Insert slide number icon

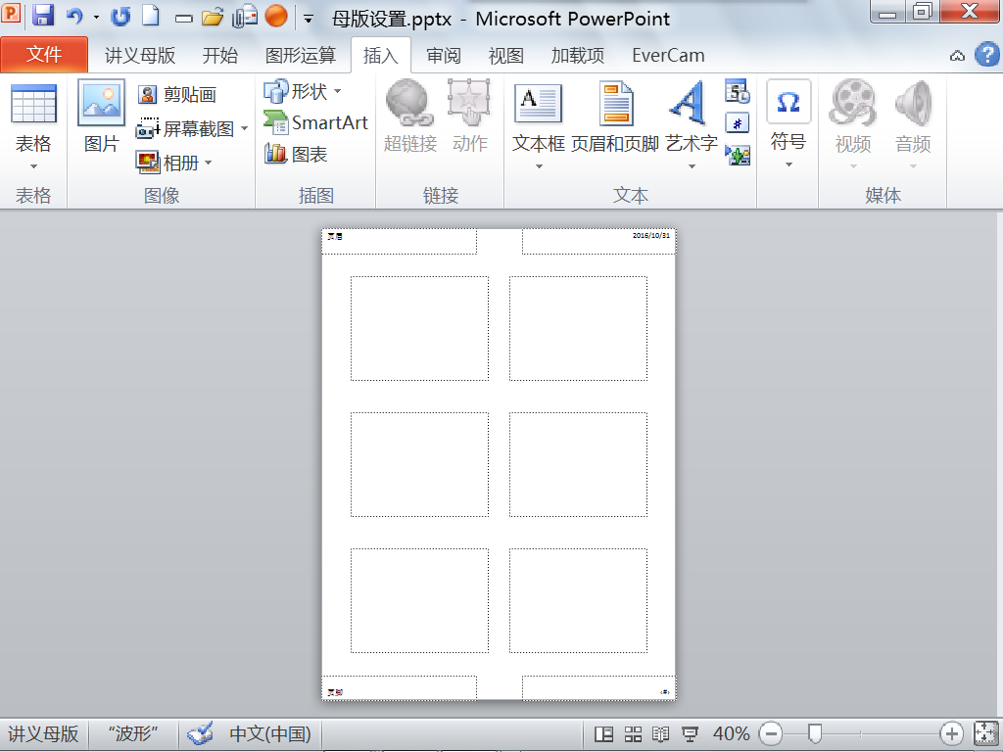point(738,122)
